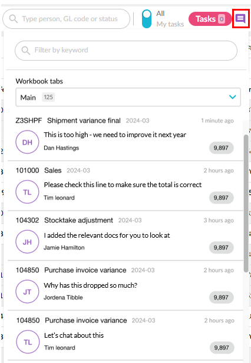Image resolution: width=251 pixels, height=363 pixels.
Task: Click the 9,897 badge on Sales comment
Action: pos(221,198)
